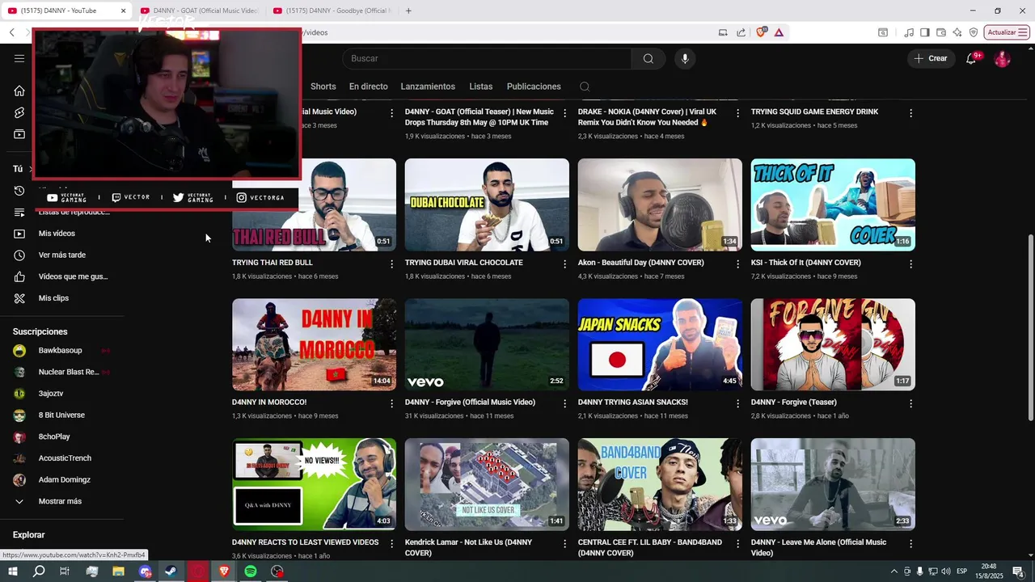Screen dimensions: 1035x582
Task: Click the Windows Start button
Action: [12, 571]
